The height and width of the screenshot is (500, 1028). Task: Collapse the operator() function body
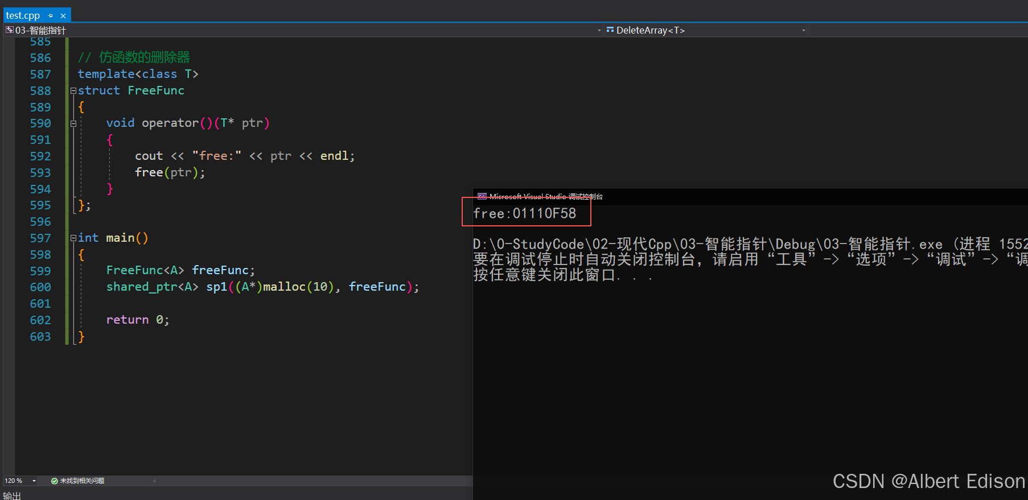tap(73, 123)
